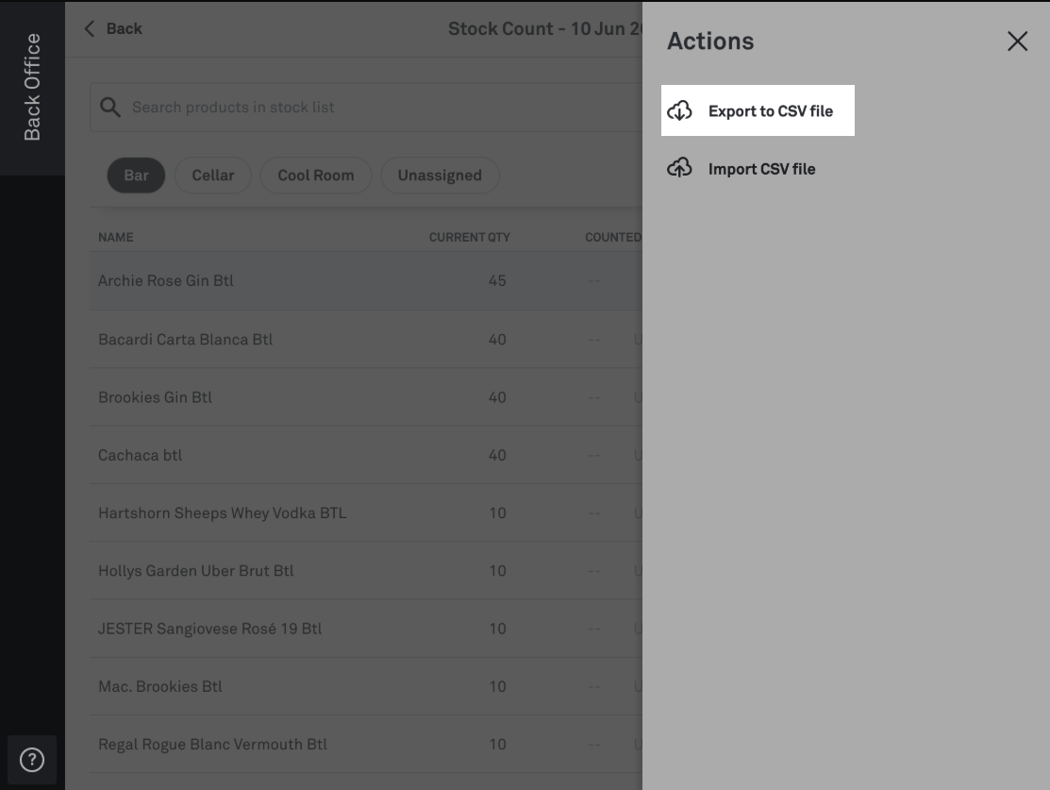Select the Archie Rose Gin Btl row
The height and width of the screenshot is (790, 1050).
pos(366,280)
